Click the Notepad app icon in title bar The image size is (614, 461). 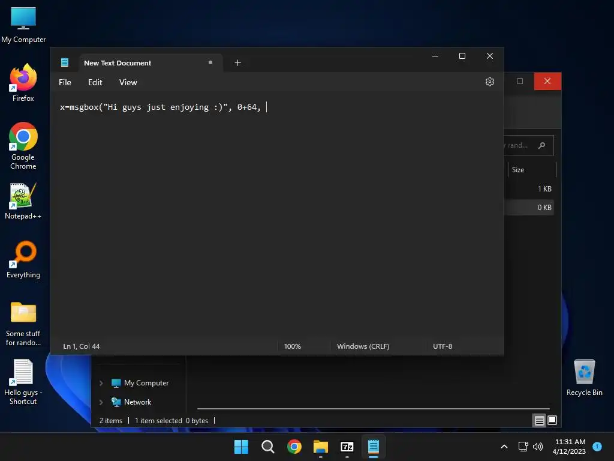click(65, 62)
